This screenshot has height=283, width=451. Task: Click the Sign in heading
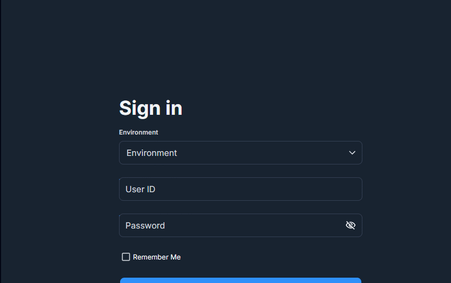click(x=151, y=108)
